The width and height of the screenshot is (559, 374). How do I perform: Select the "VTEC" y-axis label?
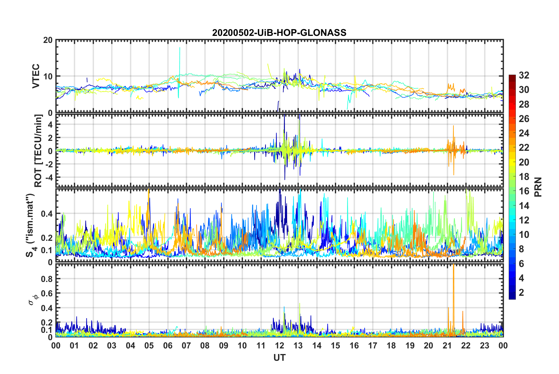(x=36, y=76)
